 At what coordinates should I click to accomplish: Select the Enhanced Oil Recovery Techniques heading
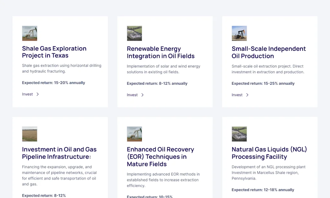(160, 157)
